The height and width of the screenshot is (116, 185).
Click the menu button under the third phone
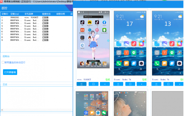[x=156, y=84]
